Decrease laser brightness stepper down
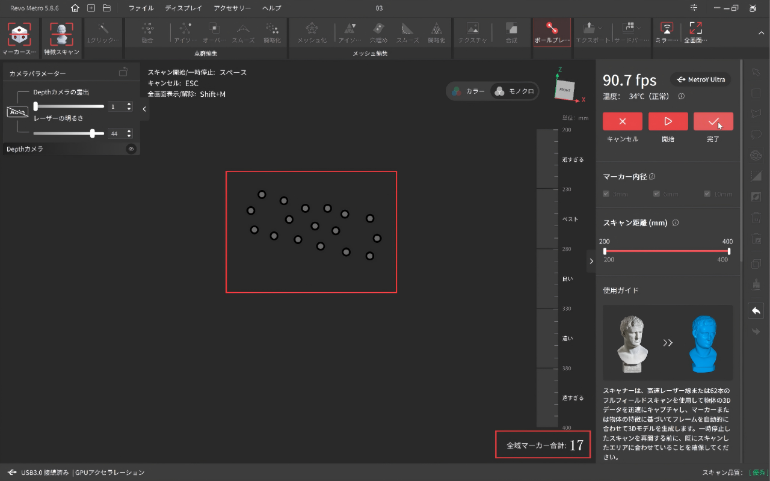770x481 pixels. [x=129, y=136]
